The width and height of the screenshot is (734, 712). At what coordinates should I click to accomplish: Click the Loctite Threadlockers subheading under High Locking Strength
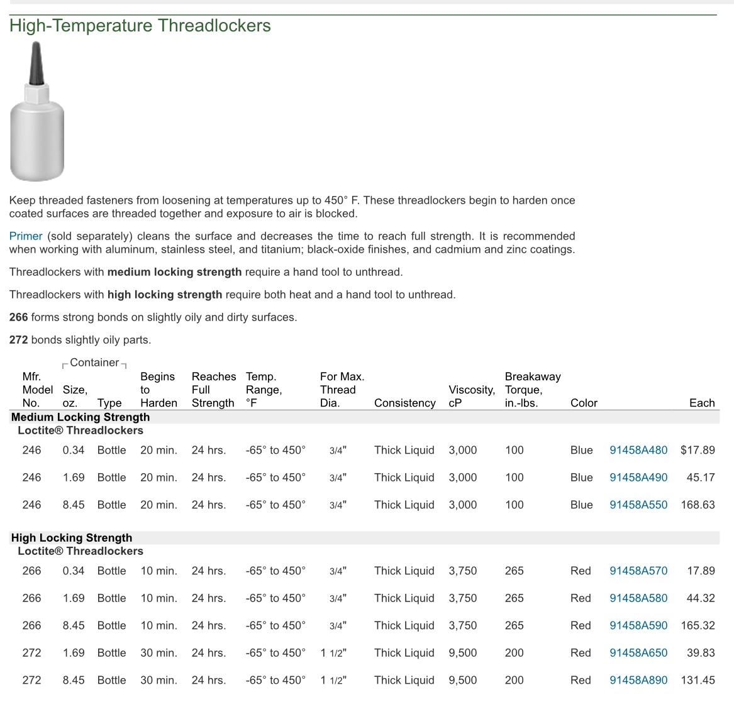[x=81, y=551]
